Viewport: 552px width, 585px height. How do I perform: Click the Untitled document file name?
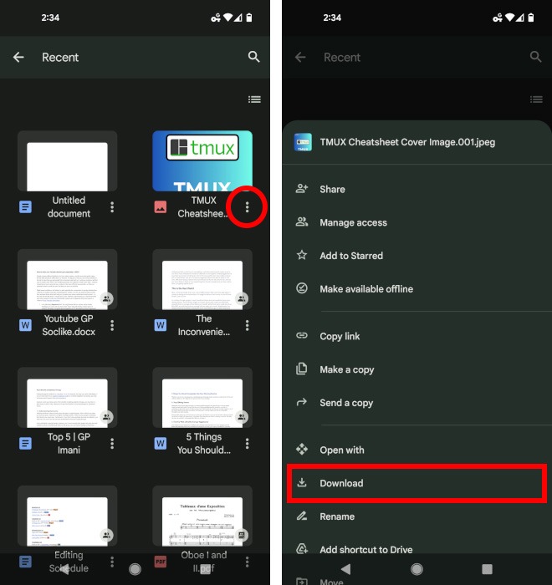(69, 207)
